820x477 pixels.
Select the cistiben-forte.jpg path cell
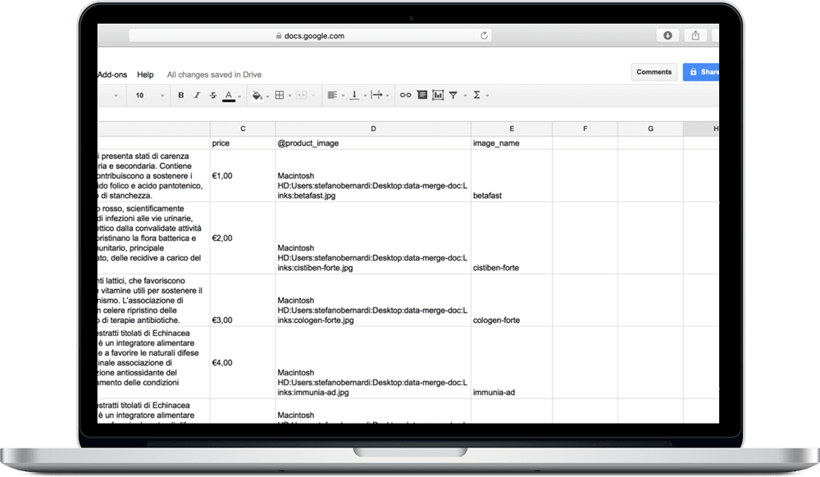[x=373, y=238]
